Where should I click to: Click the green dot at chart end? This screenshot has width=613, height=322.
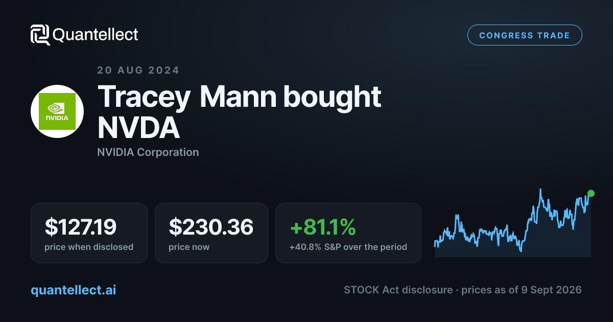pyautogui.click(x=591, y=193)
